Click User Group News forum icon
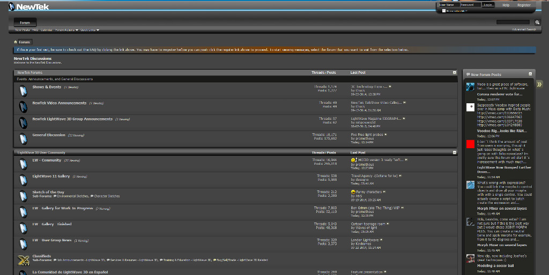 tap(23, 244)
